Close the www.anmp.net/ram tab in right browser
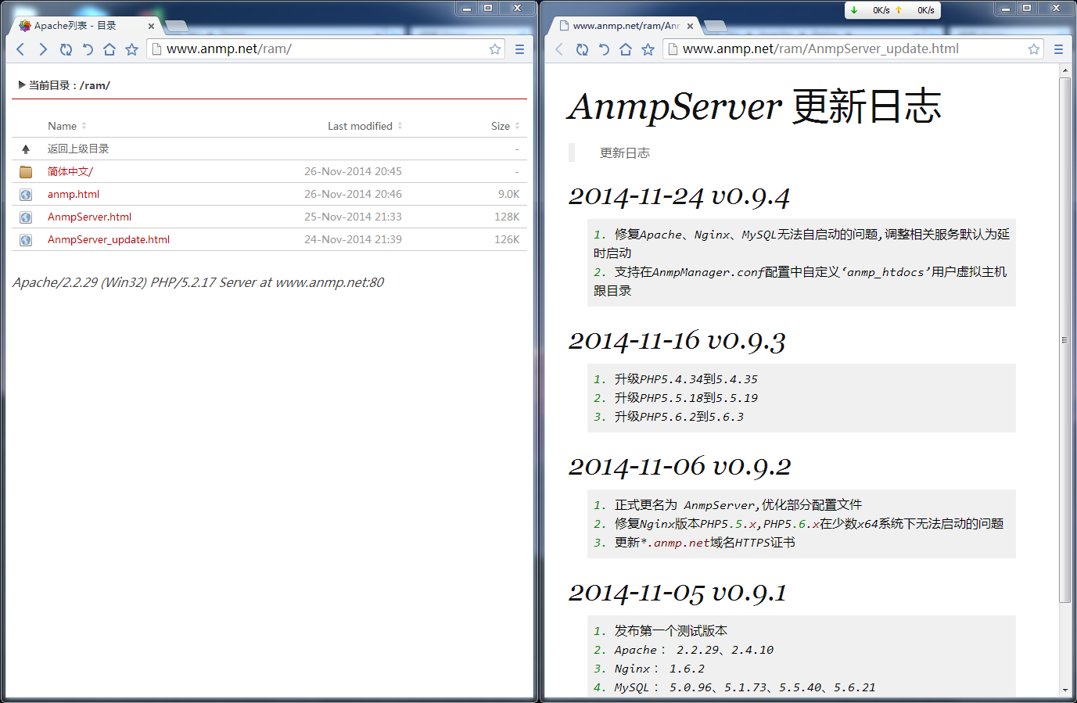1077x703 pixels. click(690, 26)
